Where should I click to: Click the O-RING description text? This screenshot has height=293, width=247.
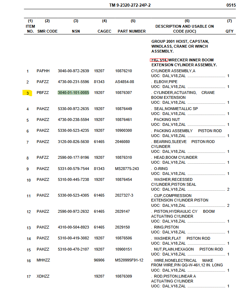click(x=161, y=169)
